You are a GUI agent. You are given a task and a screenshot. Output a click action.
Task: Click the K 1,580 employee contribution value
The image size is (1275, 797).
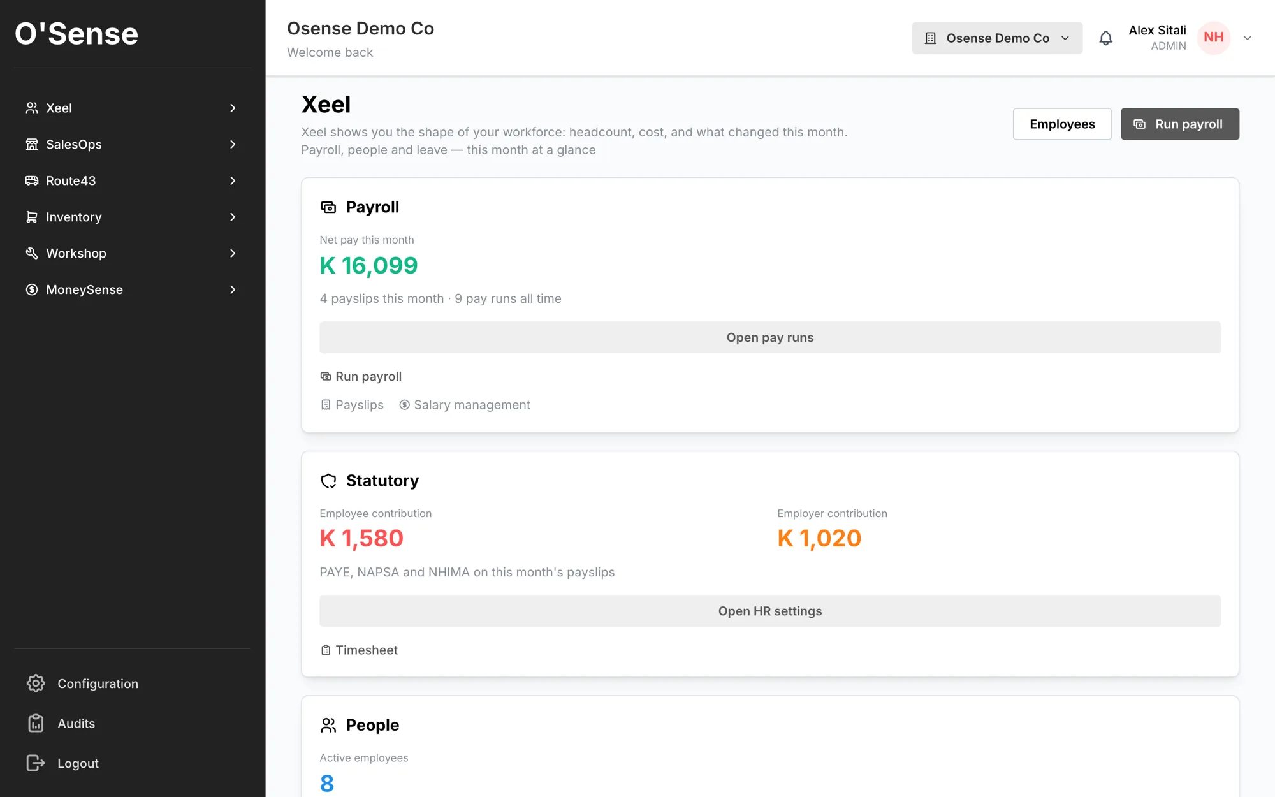pos(361,539)
